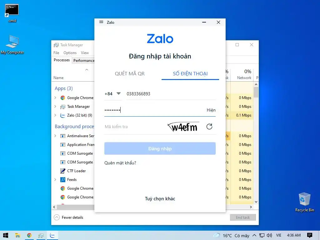Open the Zalo hamburger menu icon
This screenshot has height=240, width=320.
(x=101, y=22)
